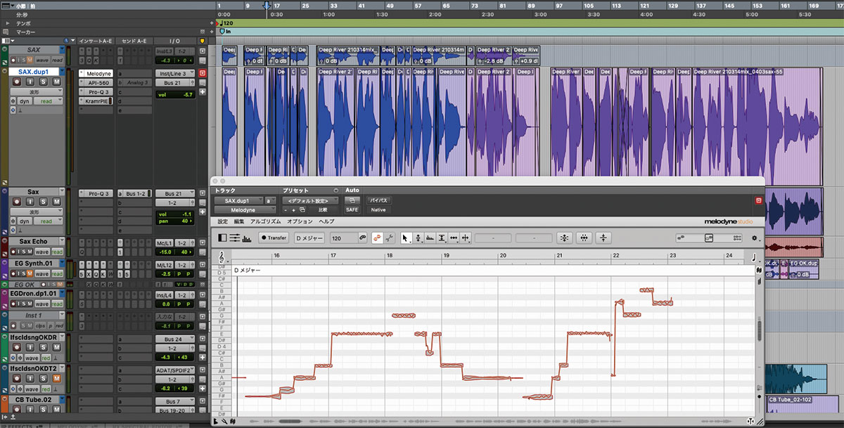The width and height of the screenshot is (844, 428).
Task: Select the Melodyne amplitude tool
Action: tap(442, 238)
